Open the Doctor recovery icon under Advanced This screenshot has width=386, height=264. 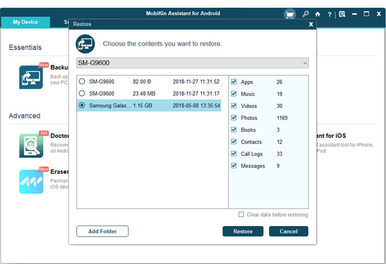click(x=31, y=145)
